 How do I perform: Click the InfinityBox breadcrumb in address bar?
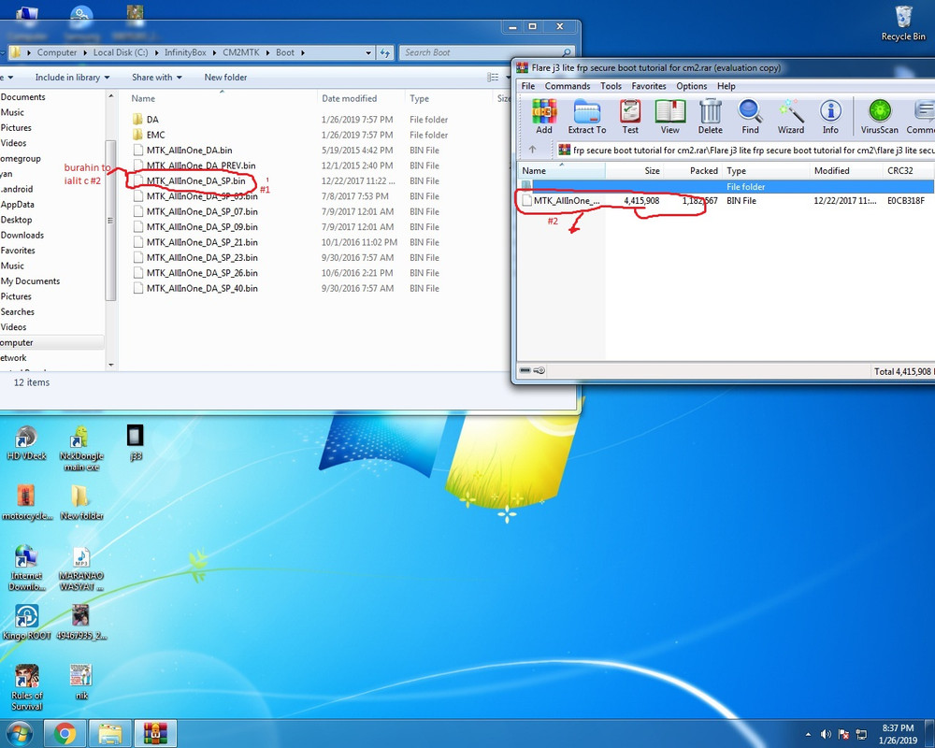pyautogui.click(x=185, y=52)
